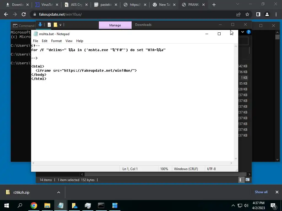The height and width of the screenshot is (211, 282).
Task: Open Notepad Format menu
Action: tap(56, 41)
